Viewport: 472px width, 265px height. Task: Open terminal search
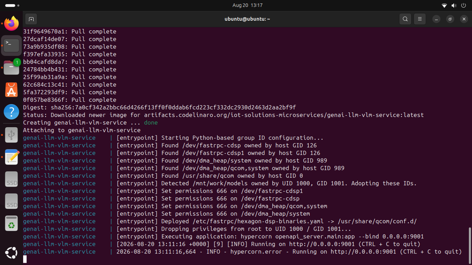pos(405,19)
